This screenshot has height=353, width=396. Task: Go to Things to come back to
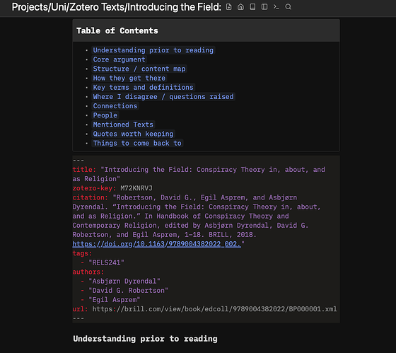(137, 144)
